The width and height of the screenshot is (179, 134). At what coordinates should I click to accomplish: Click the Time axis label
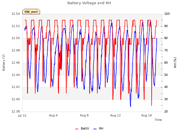[x=158, y=120]
